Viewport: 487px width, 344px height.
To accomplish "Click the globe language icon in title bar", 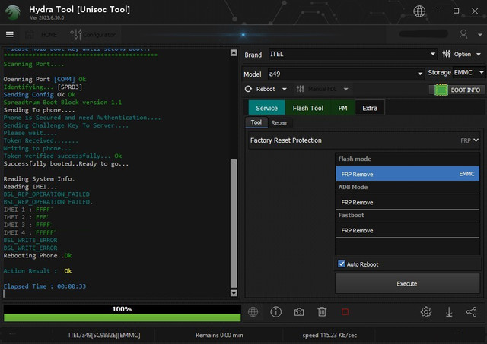I will pos(419,11).
